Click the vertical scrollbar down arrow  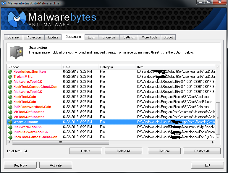[218, 137]
